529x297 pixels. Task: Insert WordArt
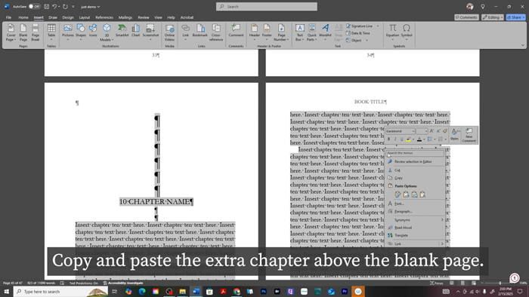(325, 32)
